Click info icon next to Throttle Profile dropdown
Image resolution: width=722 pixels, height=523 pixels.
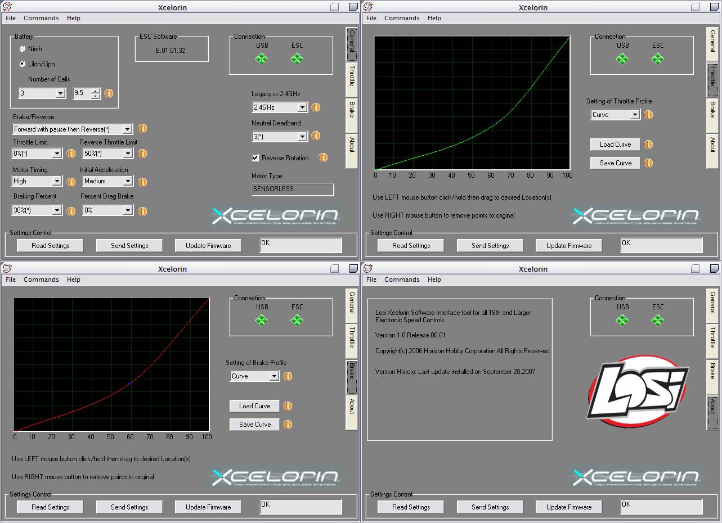click(x=648, y=115)
